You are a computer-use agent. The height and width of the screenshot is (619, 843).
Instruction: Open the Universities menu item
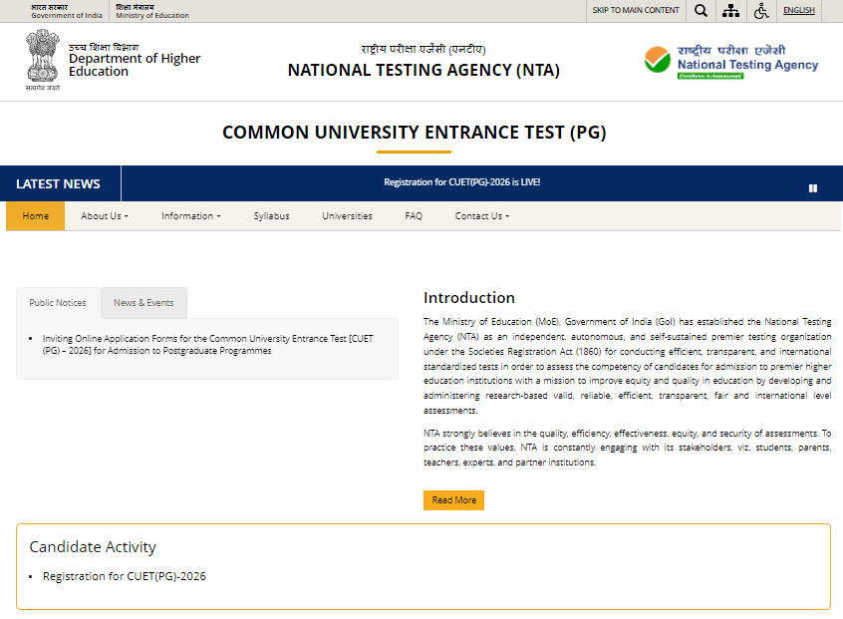(x=347, y=215)
